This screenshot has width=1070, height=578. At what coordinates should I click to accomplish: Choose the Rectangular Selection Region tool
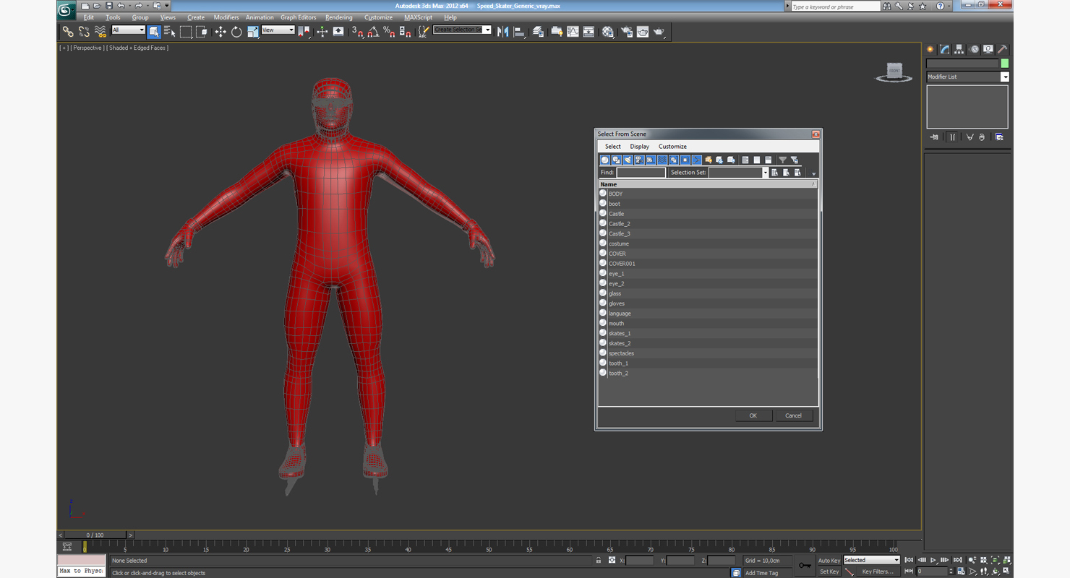[x=186, y=31]
